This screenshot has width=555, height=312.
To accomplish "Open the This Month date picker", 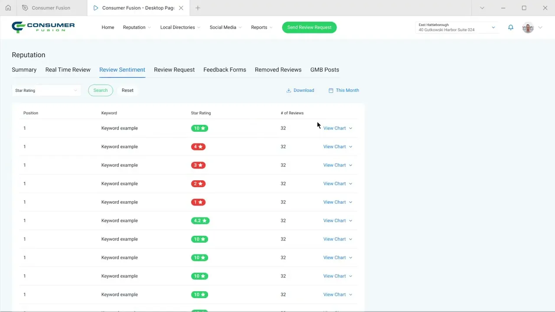I will (x=344, y=90).
